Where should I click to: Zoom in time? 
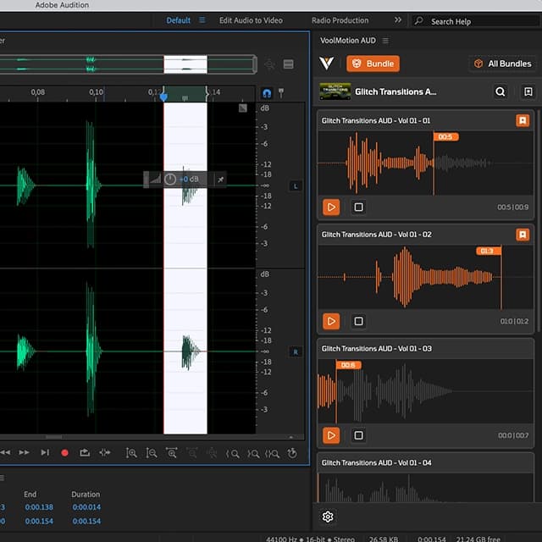point(171,453)
